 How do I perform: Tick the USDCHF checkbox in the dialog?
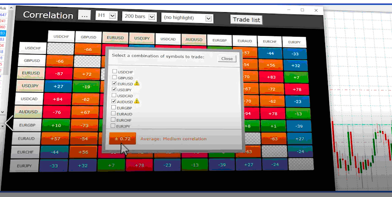[115, 72]
